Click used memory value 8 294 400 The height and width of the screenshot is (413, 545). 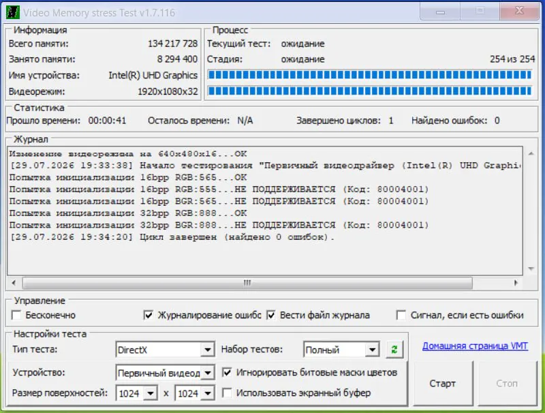click(x=177, y=59)
